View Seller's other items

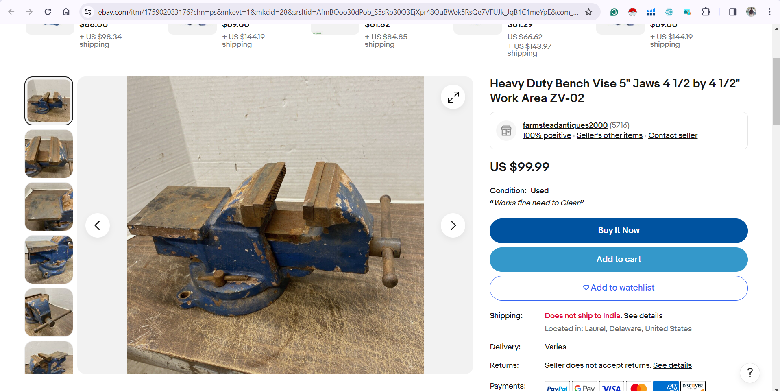point(610,135)
